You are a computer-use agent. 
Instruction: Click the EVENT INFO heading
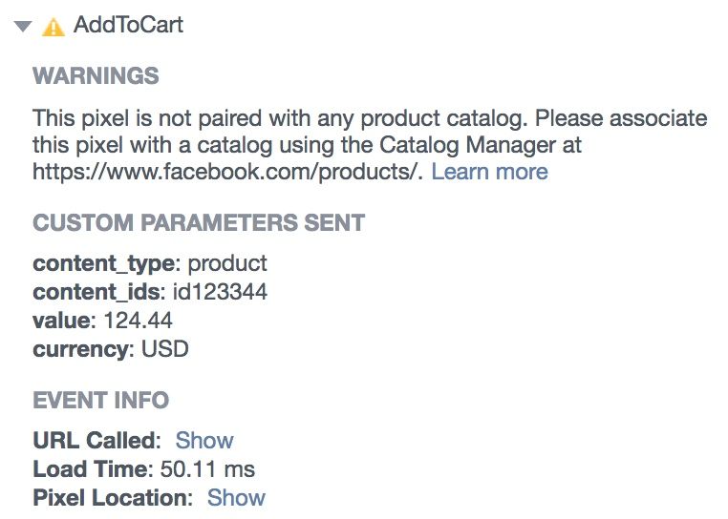tap(100, 400)
